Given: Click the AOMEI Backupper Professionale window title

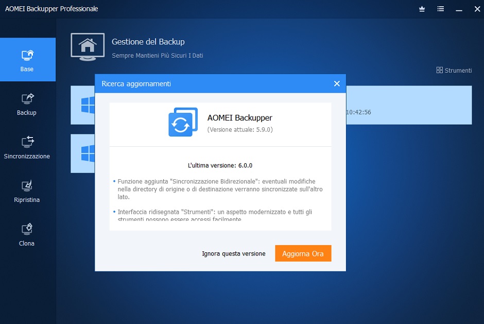Looking at the screenshot, I should tap(51, 9).
